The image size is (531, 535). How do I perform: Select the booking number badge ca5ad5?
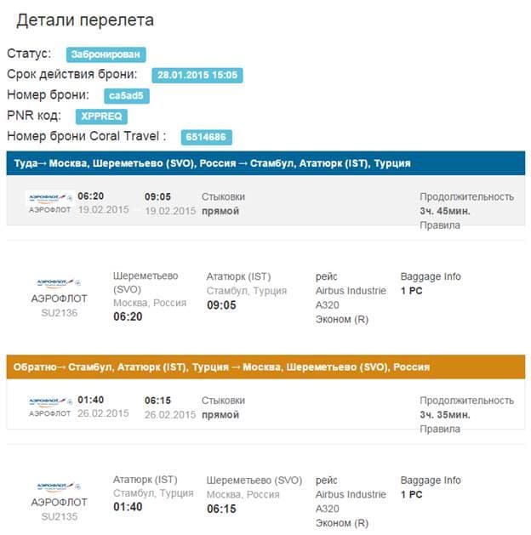pyautogui.click(x=127, y=96)
